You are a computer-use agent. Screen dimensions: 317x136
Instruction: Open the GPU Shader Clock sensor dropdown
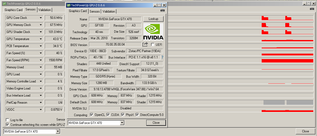pos(41,32)
